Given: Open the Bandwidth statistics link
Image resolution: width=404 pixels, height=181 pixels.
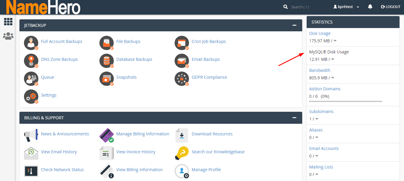Looking at the screenshot, I should [320, 70].
